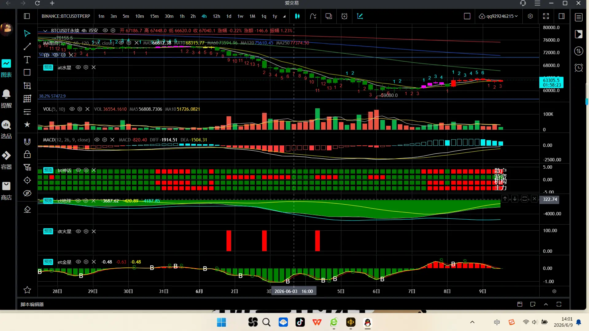Open the chart type candlestick selector
589x331 pixels.
coord(297,16)
